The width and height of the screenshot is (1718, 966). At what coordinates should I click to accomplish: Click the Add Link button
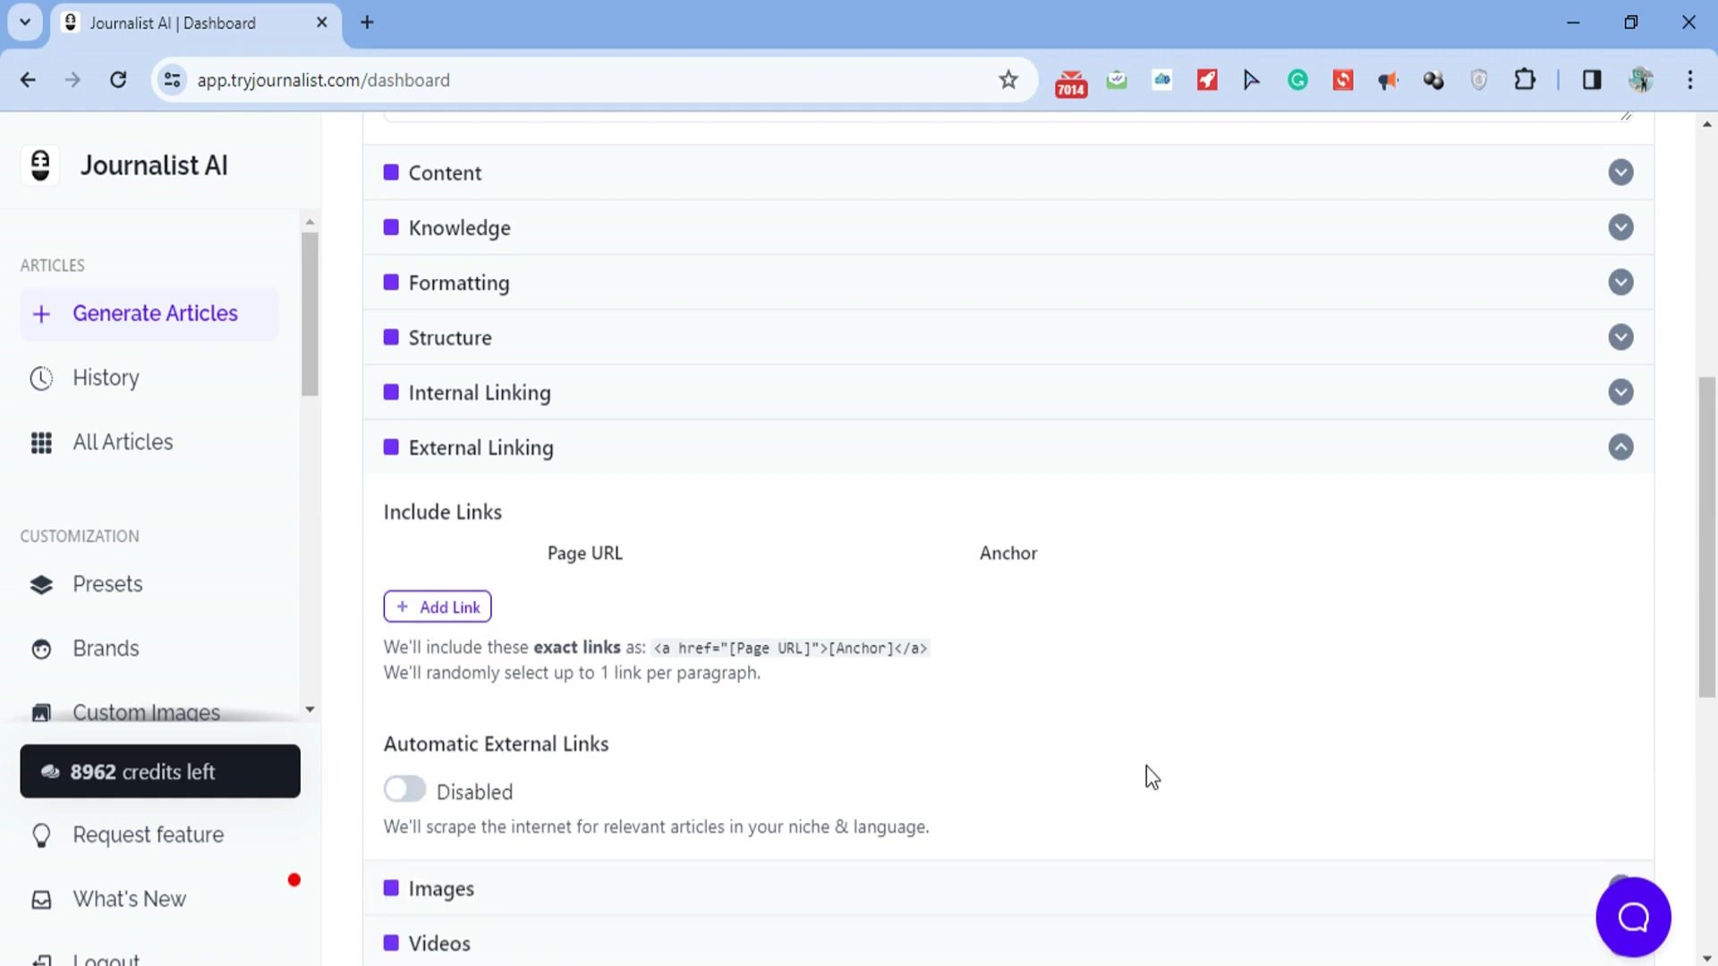click(438, 607)
